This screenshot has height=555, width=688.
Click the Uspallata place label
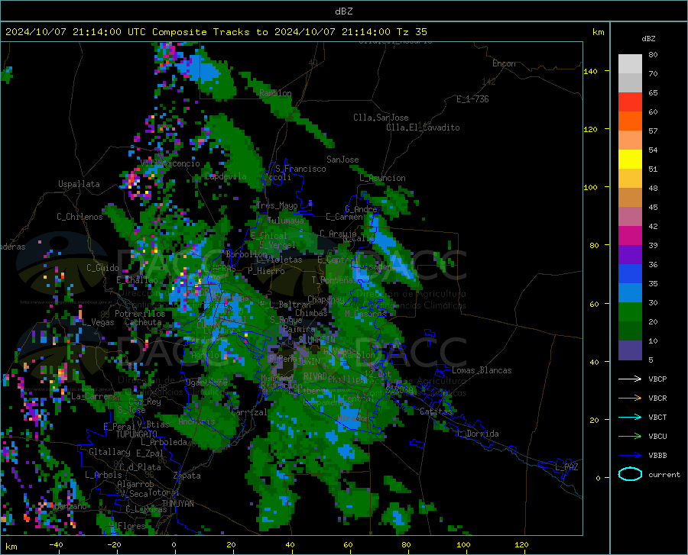(79, 184)
